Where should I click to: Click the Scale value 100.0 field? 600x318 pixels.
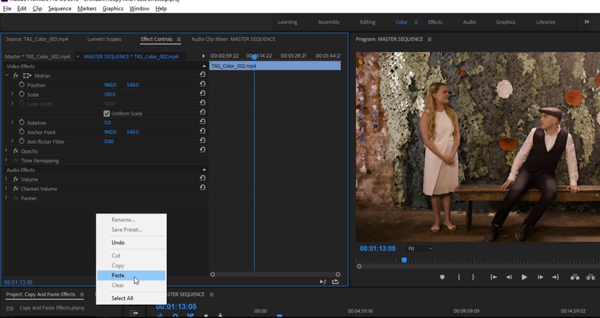[x=109, y=94]
